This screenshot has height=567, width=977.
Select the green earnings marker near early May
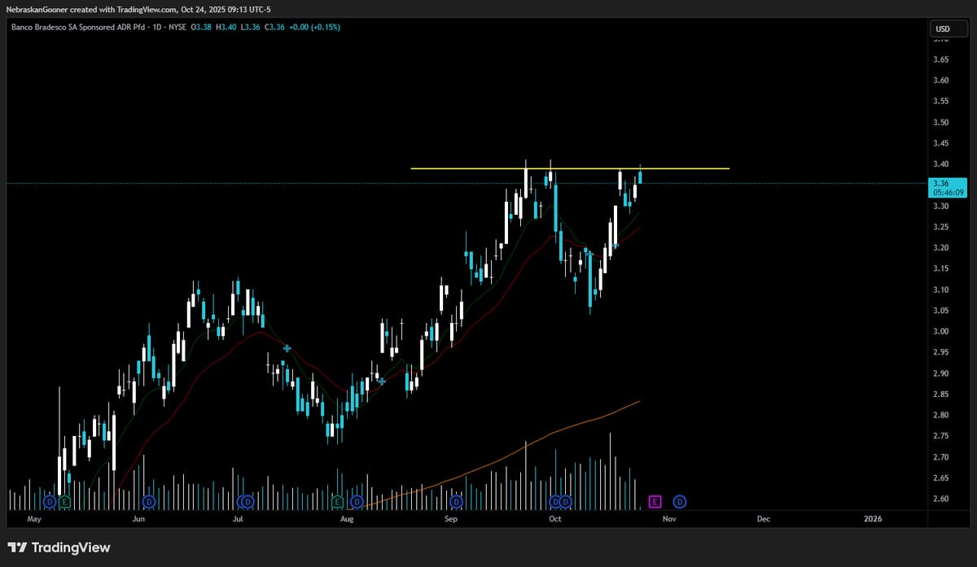click(64, 502)
